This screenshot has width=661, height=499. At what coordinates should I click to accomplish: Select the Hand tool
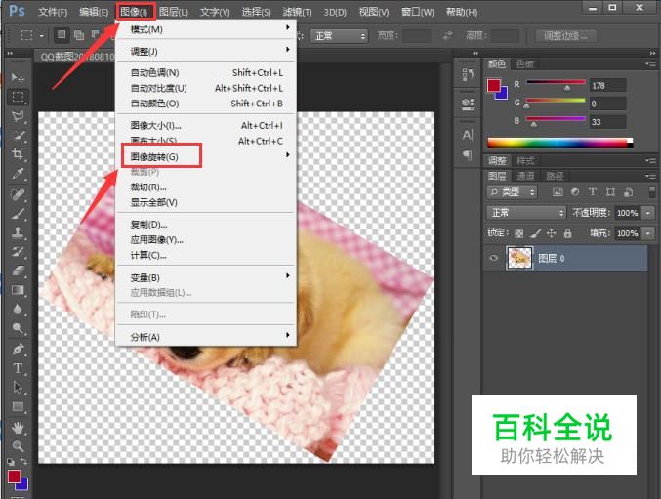tap(18, 428)
